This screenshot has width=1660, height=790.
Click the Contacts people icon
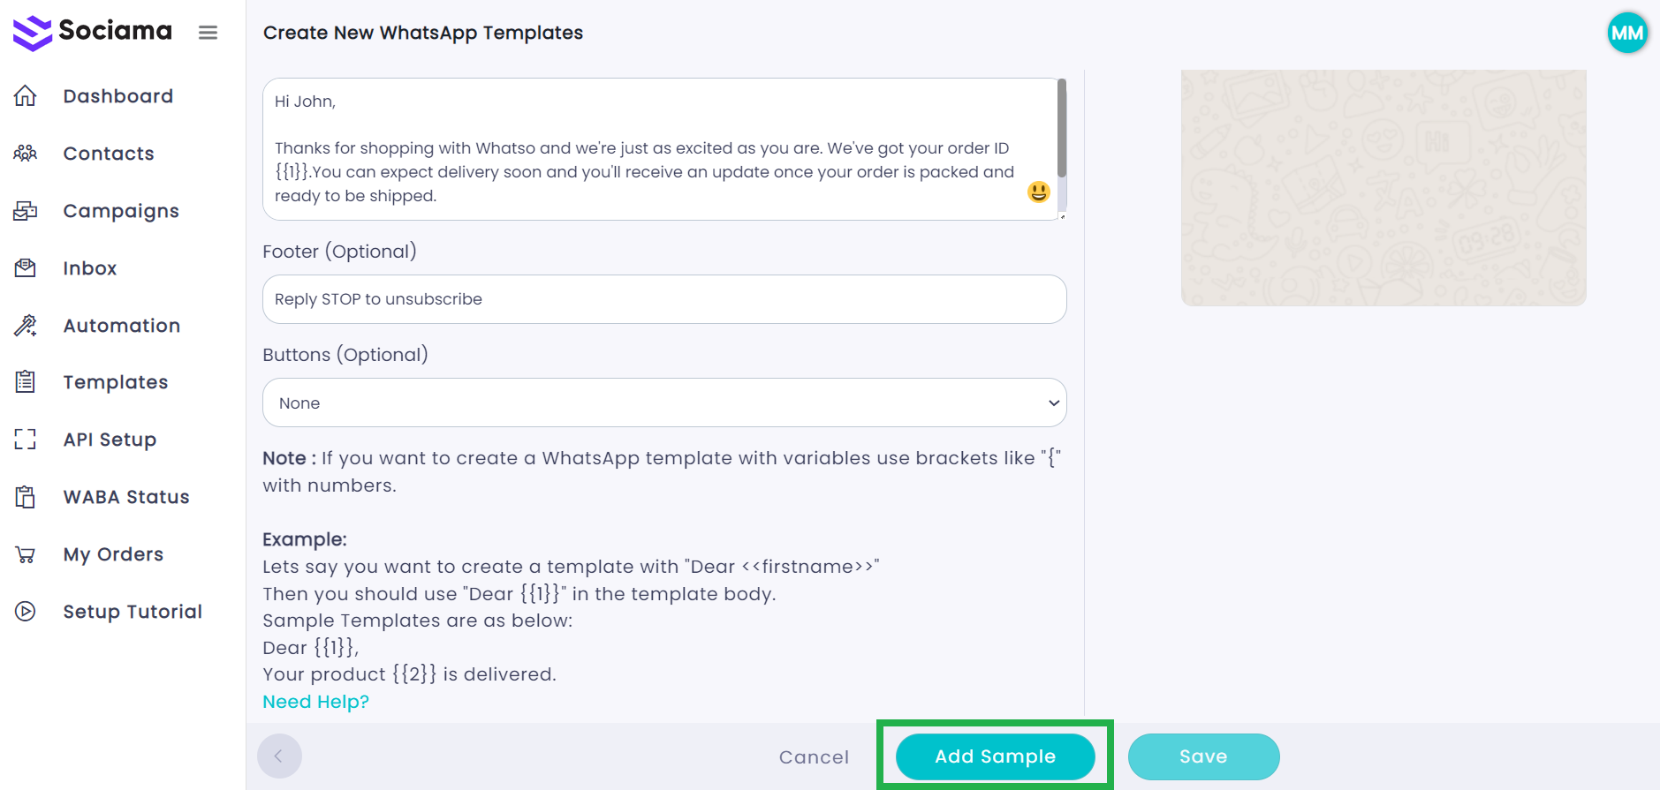pos(26,154)
